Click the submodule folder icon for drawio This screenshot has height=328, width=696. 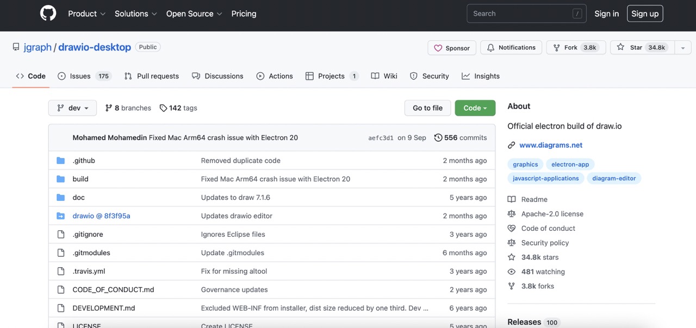pos(61,216)
